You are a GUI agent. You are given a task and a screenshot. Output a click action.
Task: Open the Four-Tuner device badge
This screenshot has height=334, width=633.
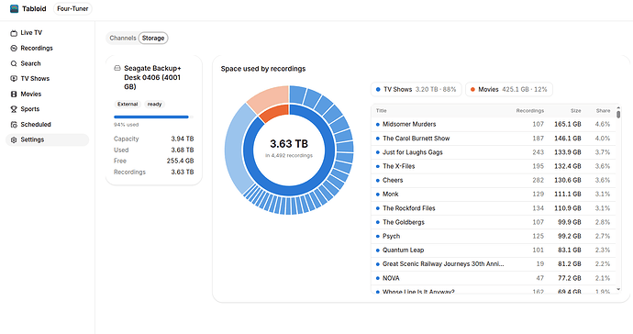[x=72, y=8]
